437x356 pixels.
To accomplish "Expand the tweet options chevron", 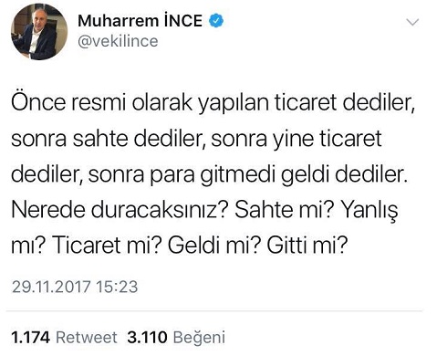I will tap(412, 22).
